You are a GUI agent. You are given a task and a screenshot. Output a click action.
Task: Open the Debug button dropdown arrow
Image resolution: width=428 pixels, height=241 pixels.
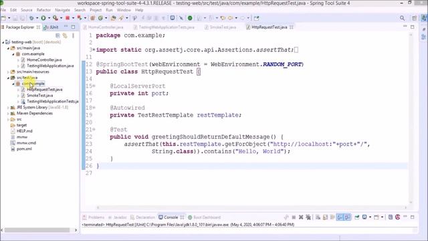click(37, 18)
